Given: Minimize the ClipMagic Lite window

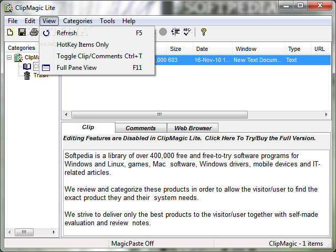Looking at the screenshot, I should click(286, 6).
